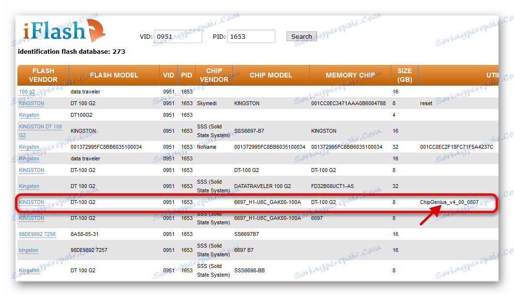Viewport: 514px width, 297px height.
Task: Click the CHIP VENDOR column header
Action: point(214,75)
